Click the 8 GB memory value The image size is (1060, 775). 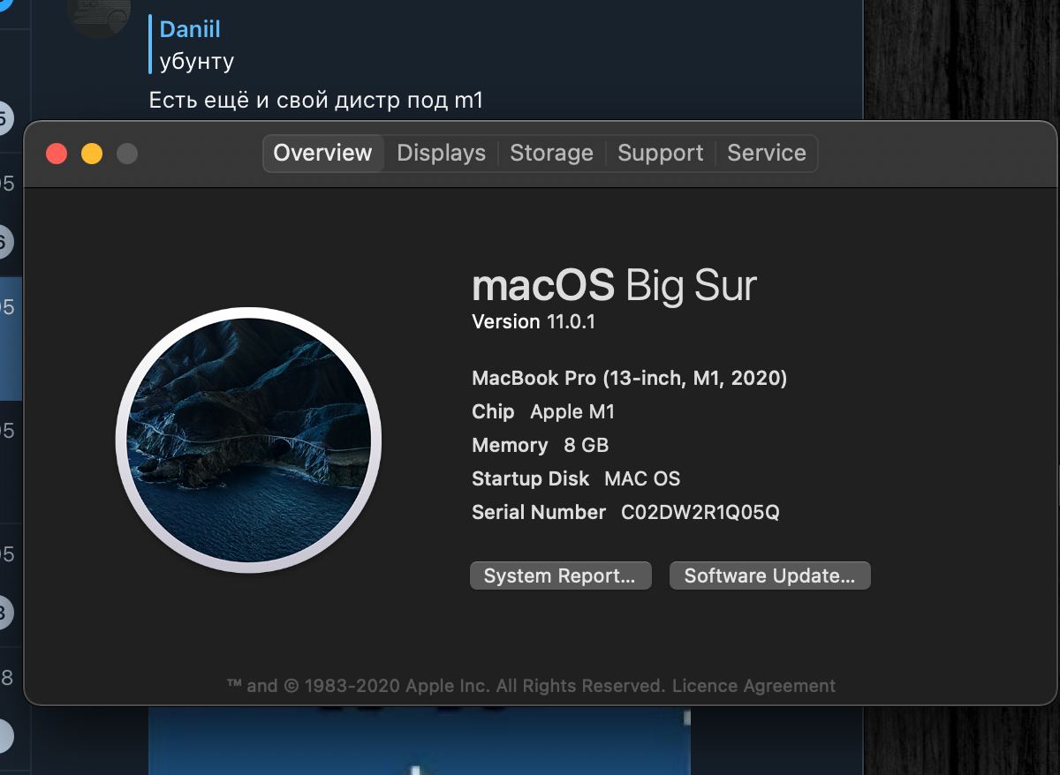587,446
